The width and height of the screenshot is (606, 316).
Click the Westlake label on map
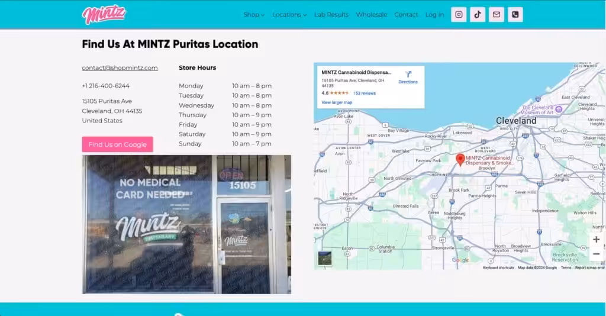(401, 151)
